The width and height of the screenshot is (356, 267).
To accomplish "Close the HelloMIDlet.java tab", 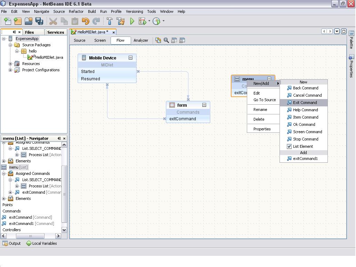I will pyautogui.click(x=114, y=32).
